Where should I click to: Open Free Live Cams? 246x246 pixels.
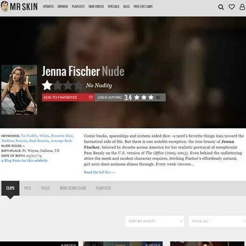(x=143, y=6)
